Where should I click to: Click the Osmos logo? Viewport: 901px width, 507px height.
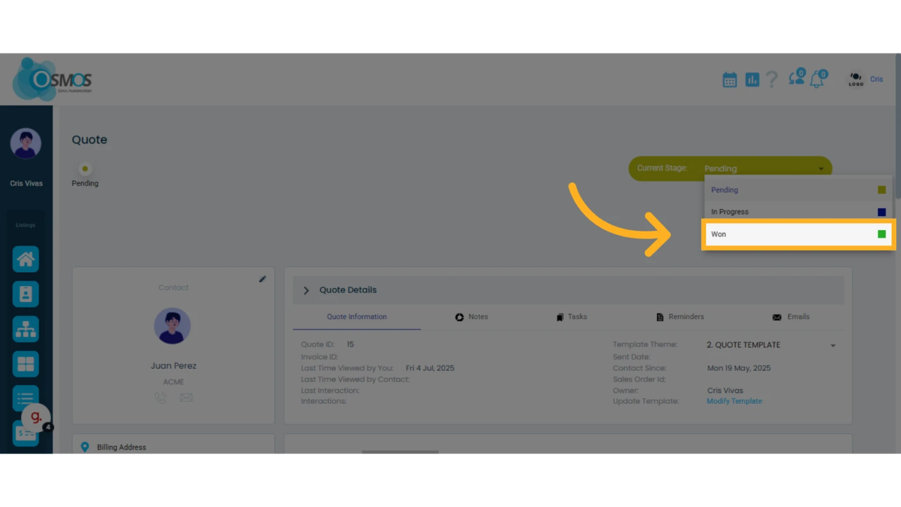tap(53, 79)
